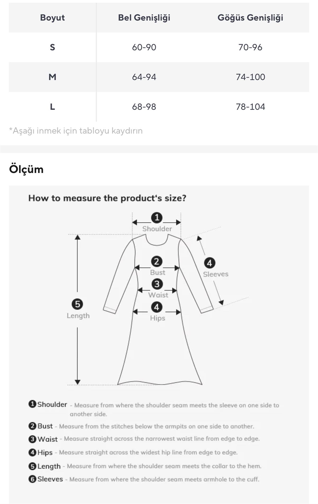318x504 pixels.
Task: Click the number 4 circle above Hips label
Action: [157, 307]
